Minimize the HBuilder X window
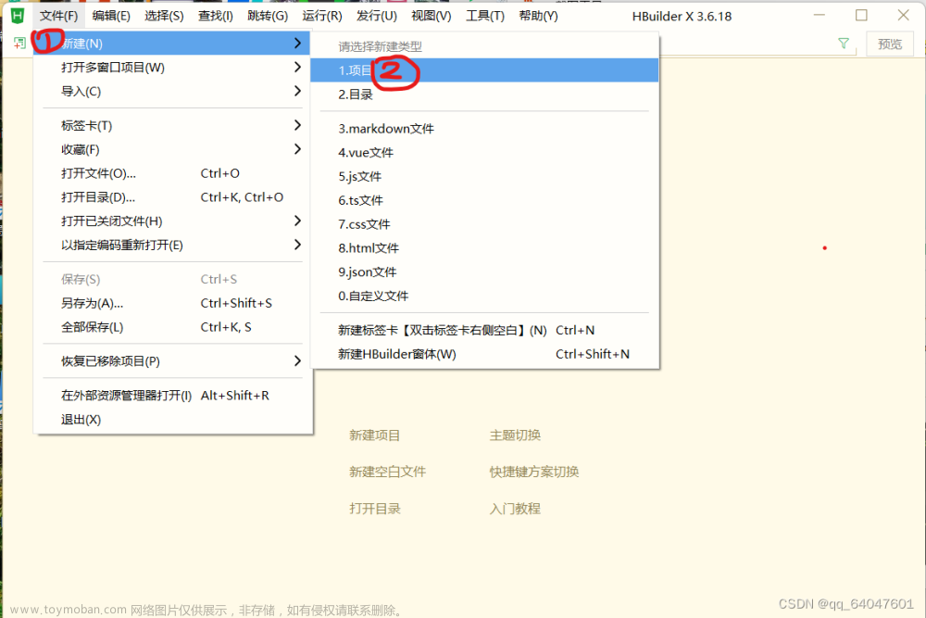The image size is (926, 618). click(820, 16)
